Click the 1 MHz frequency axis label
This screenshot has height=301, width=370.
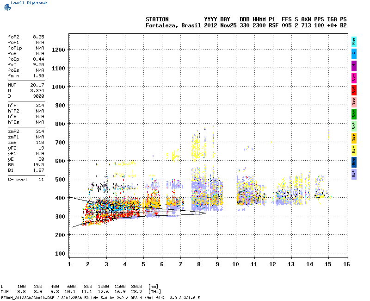[69, 264]
